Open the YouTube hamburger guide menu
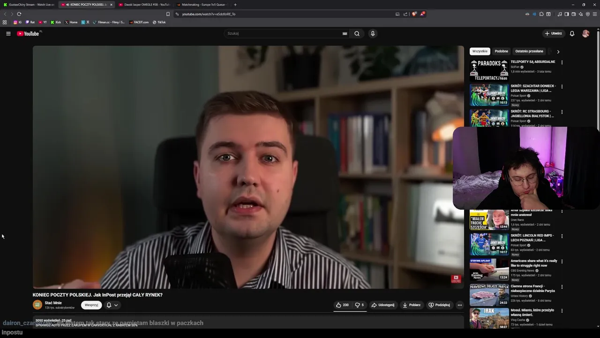 pyautogui.click(x=8, y=33)
